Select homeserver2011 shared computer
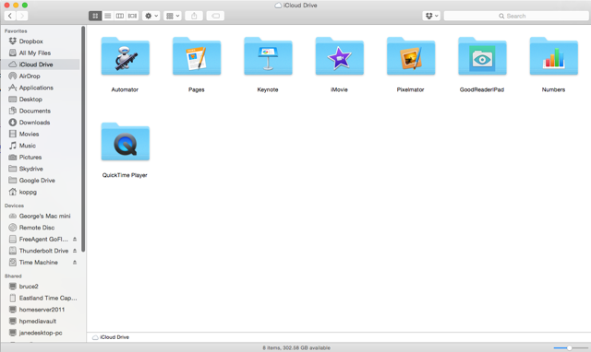 pos(41,310)
